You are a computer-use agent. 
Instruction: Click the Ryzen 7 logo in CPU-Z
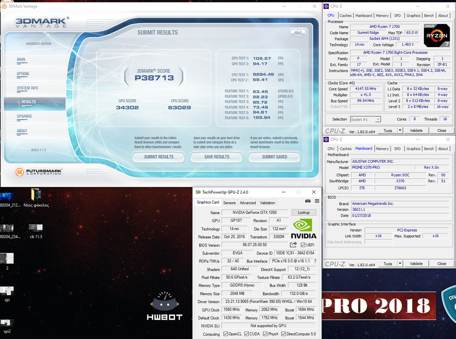pos(437,35)
